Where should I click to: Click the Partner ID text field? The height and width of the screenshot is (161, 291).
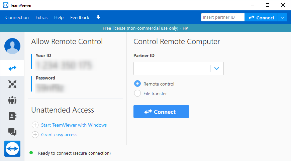172,68
